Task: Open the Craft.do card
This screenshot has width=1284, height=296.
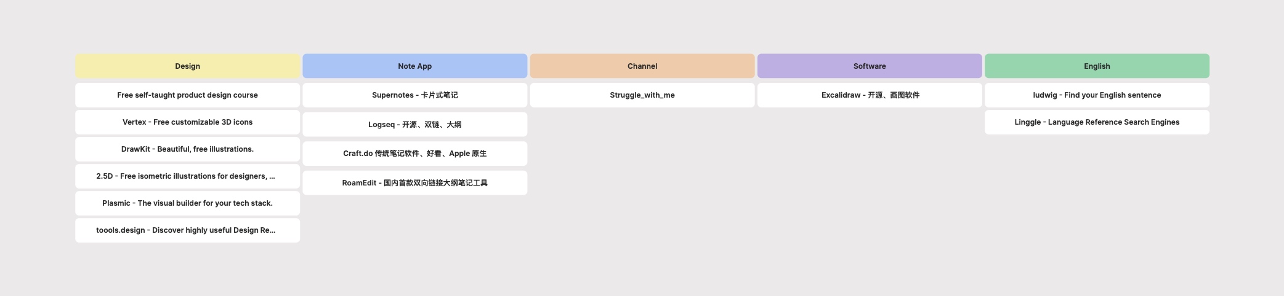Action: 414,154
